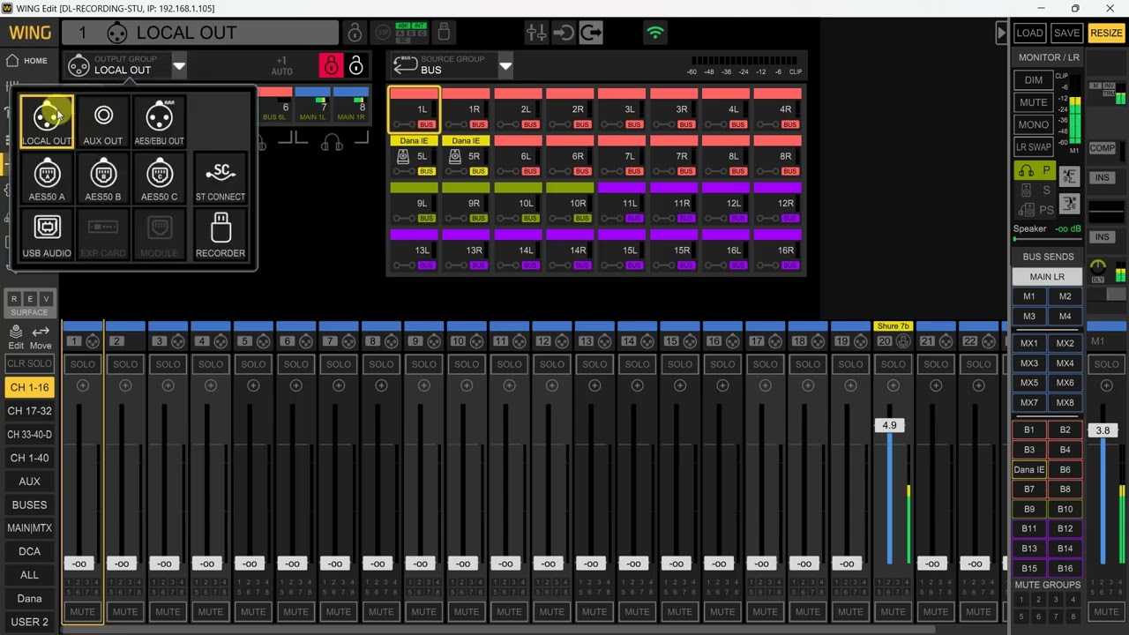Select AES/EBU OUT output group
Image resolution: width=1129 pixels, height=635 pixels.
159,122
